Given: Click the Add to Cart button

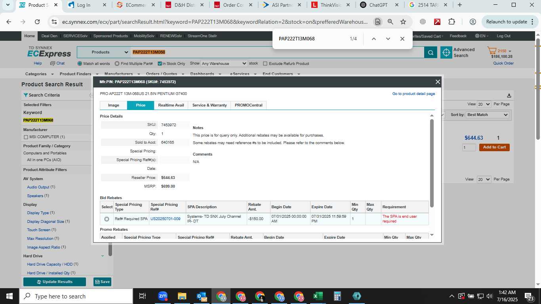Looking at the screenshot, I should [x=494, y=147].
